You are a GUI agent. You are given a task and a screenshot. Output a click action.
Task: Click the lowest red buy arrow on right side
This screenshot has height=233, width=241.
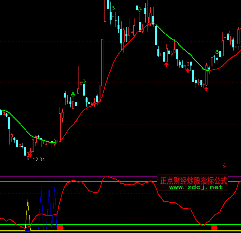tap(206, 89)
